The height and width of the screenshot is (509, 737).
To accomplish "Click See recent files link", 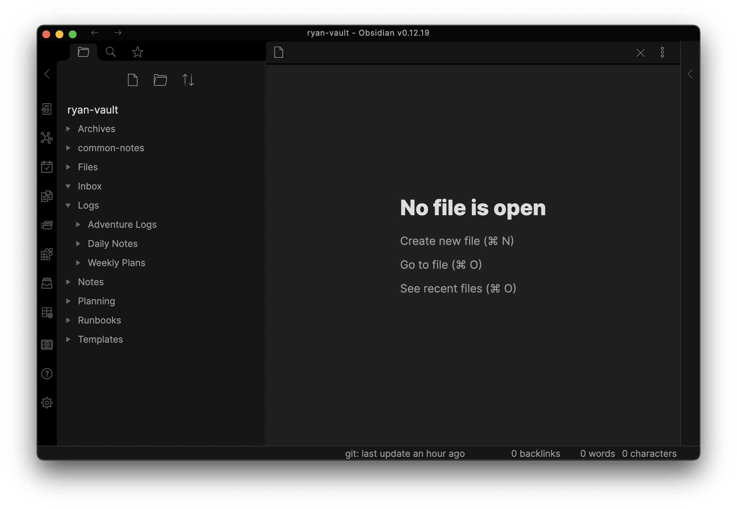I will coord(458,288).
